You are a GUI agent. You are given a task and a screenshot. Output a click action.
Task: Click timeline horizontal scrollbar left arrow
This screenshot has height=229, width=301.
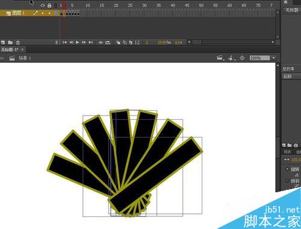(x=189, y=42)
